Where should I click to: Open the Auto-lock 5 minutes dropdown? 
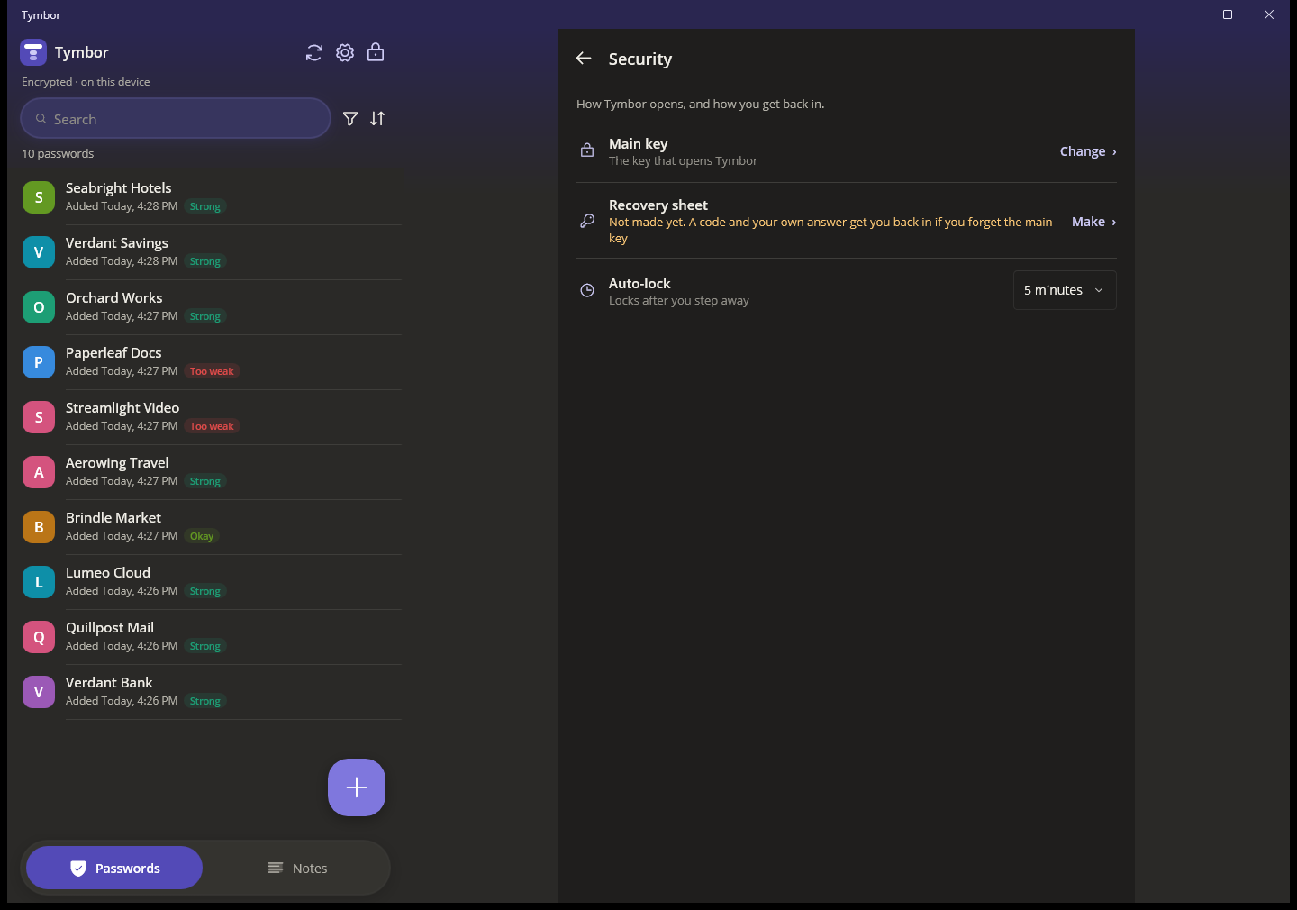coord(1065,290)
